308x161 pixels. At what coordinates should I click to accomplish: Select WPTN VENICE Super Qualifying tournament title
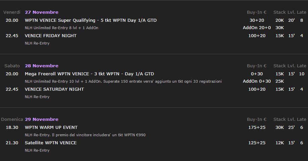[x=91, y=20]
